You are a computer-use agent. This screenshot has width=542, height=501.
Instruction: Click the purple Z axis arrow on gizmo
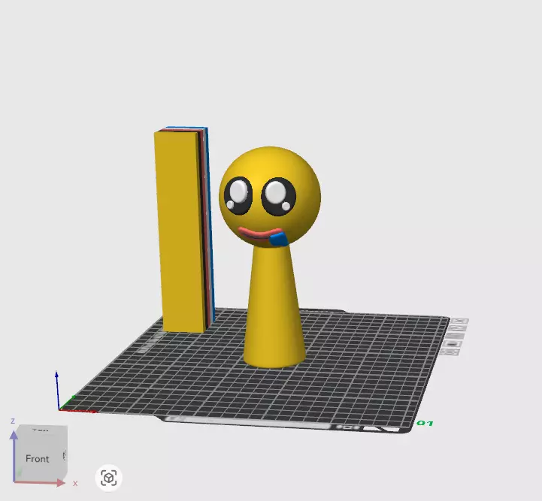click(14, 456)
